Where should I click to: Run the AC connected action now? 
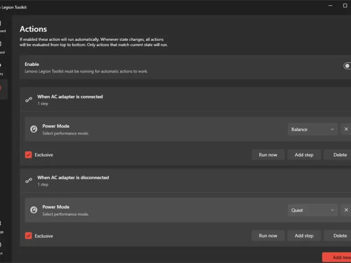[x=268, y=155]
